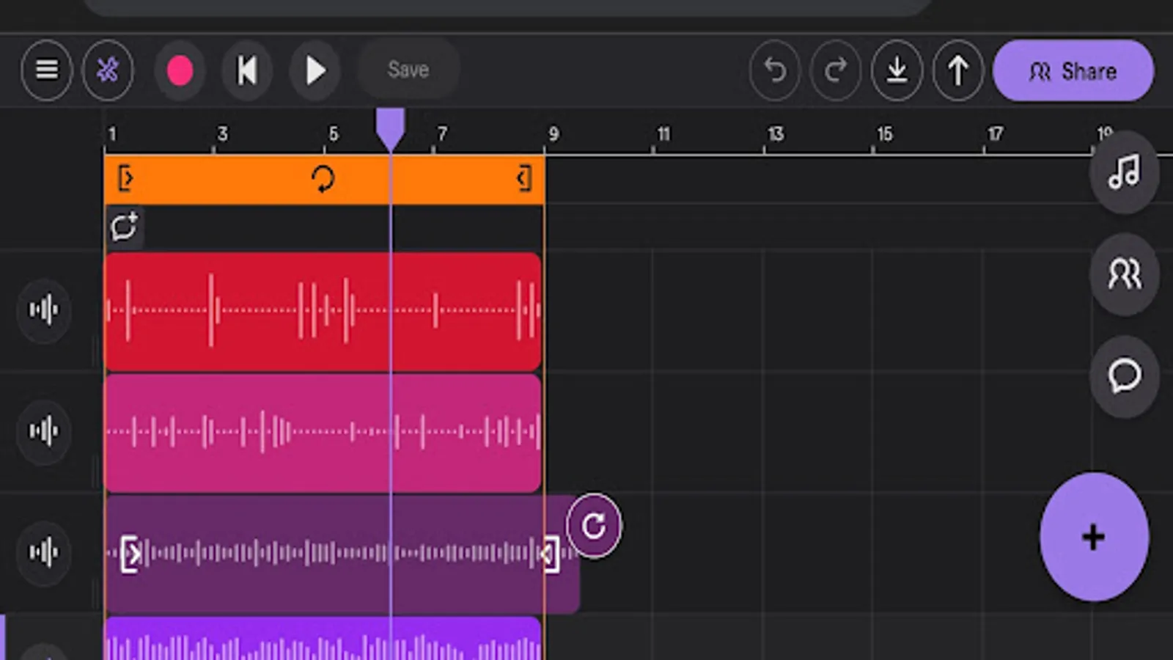1173x660 pixels.
Task: Click the loop clip circular arrow button
Action: coord(593,526)
